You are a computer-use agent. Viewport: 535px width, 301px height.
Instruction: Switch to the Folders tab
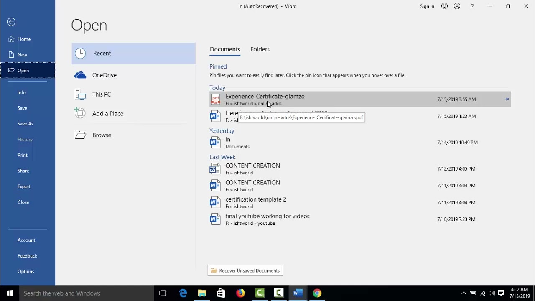260,49
